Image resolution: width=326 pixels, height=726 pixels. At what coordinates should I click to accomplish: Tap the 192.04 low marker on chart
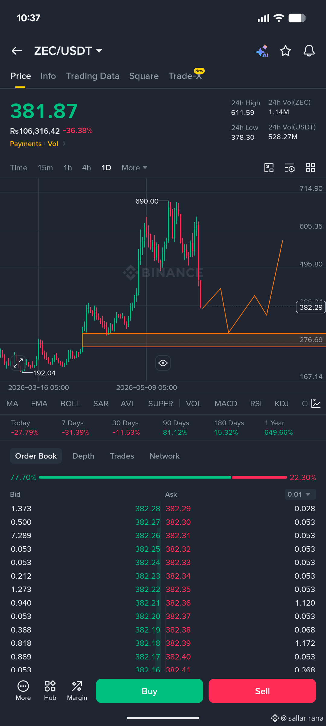coord(44,373)
